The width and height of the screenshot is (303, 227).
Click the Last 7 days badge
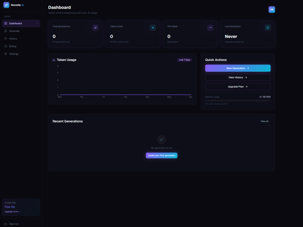coord(184,60)
